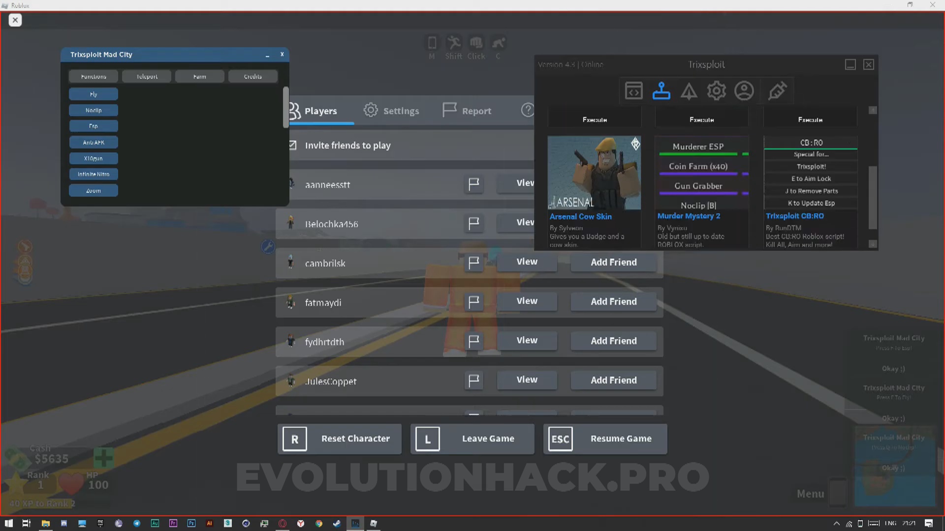View the profile of cambrilsk

click(x=527, y=262)
